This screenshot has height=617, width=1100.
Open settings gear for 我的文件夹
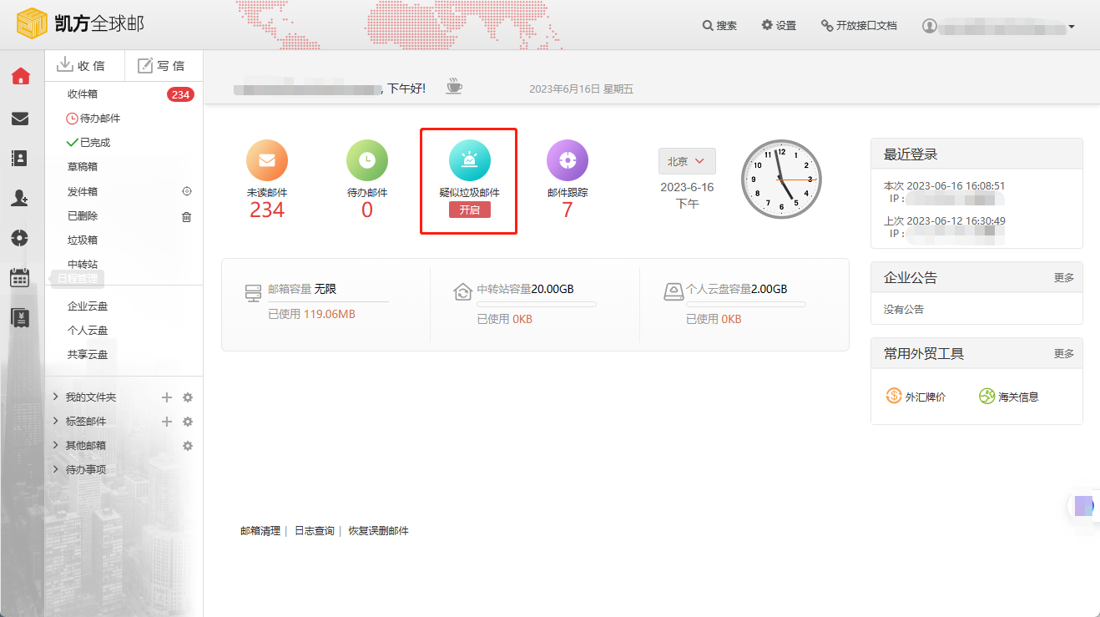click(x=188, y=397)
